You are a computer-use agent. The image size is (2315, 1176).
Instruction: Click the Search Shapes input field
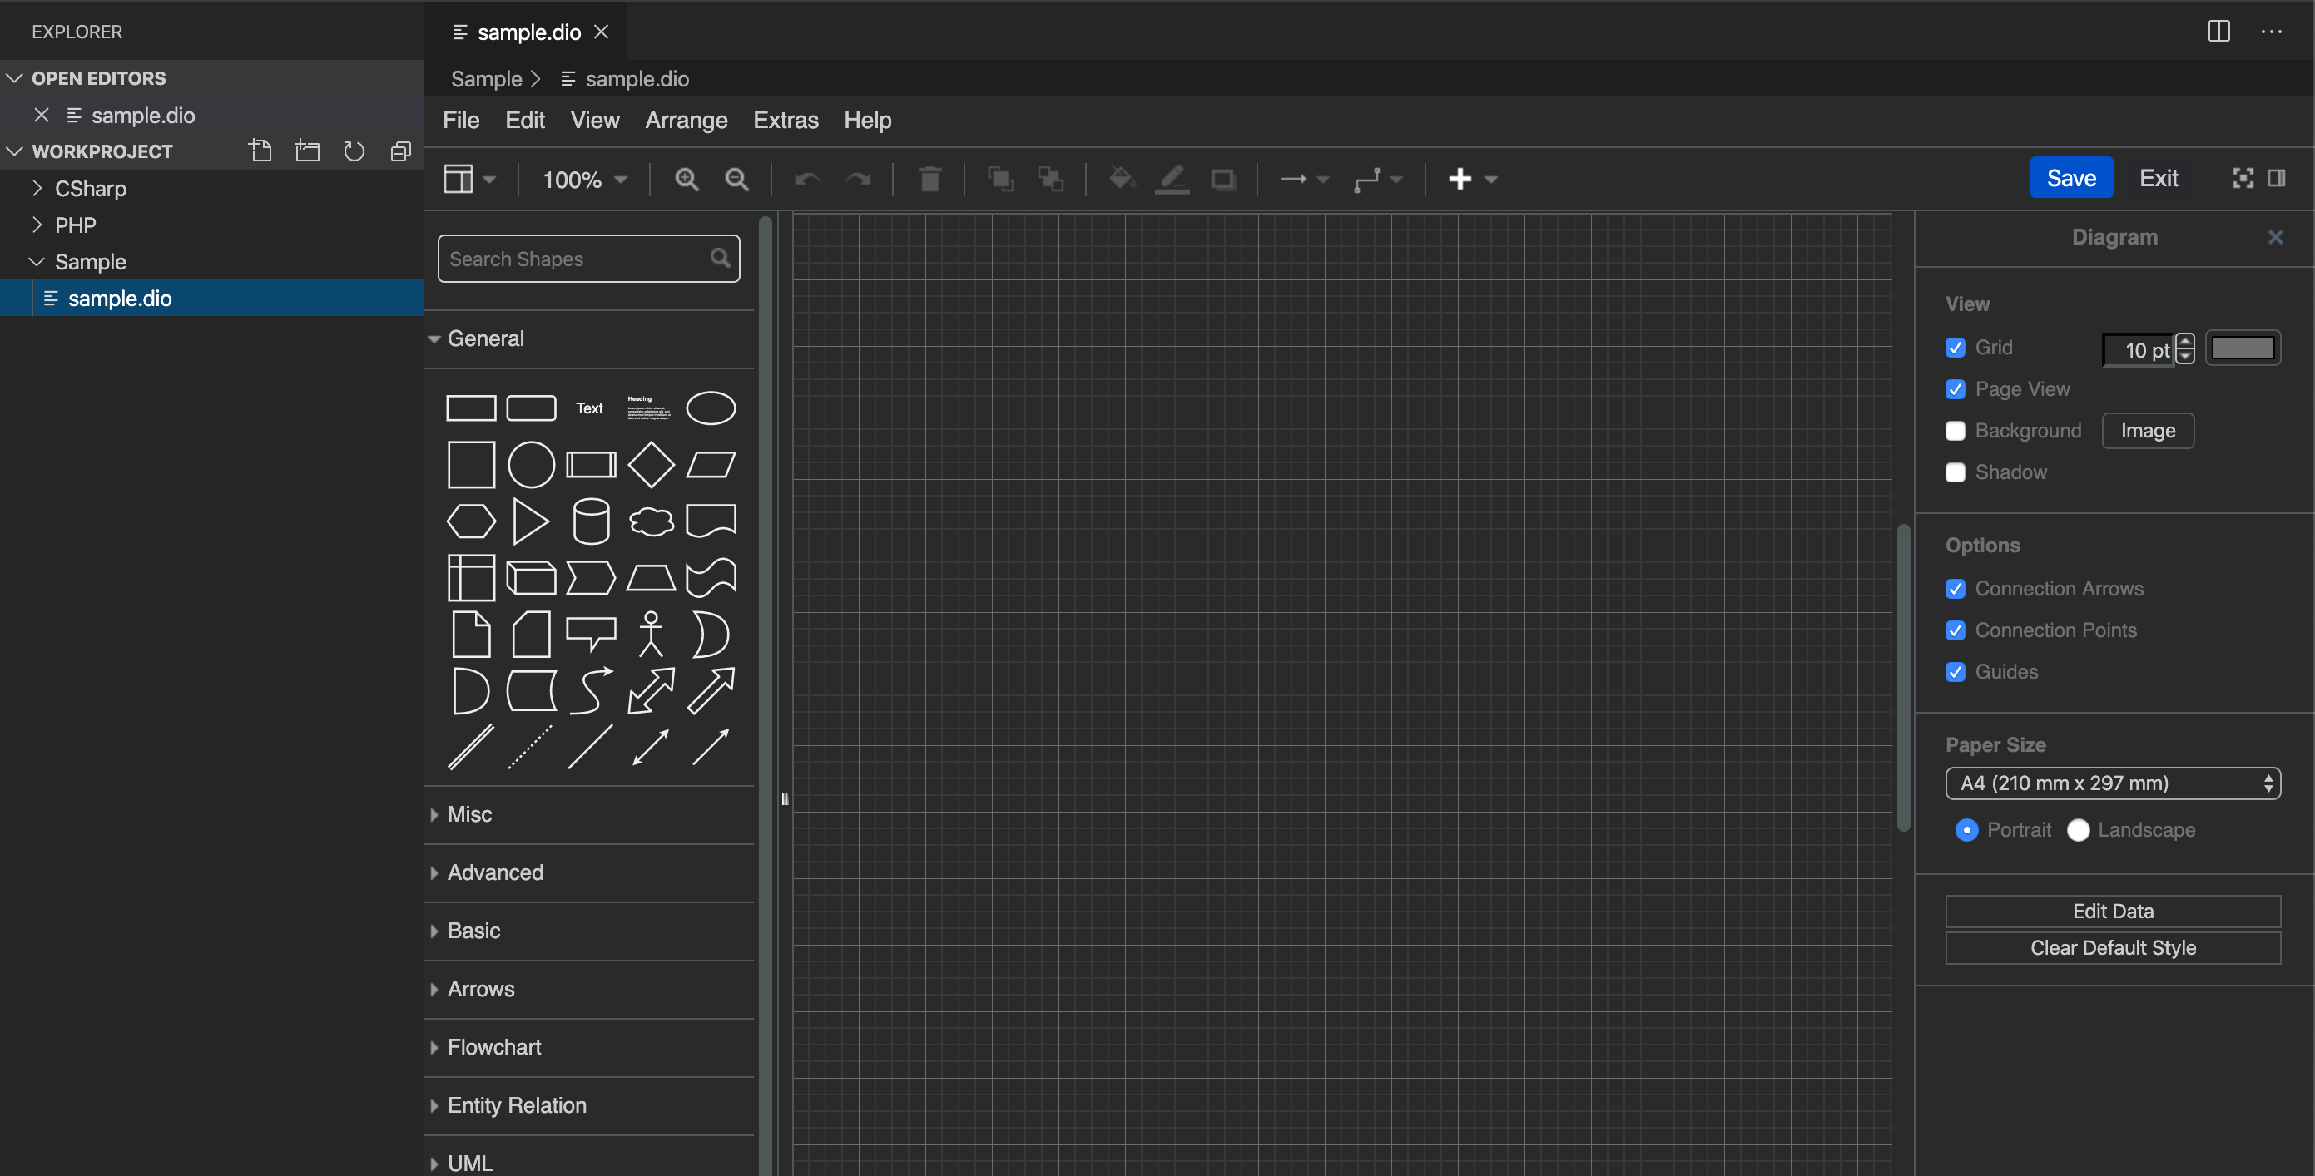point(588,259)
